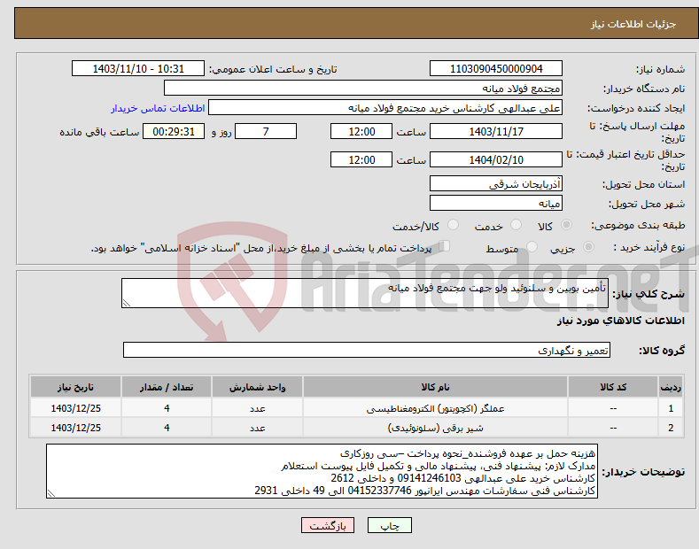This screenshot has width=699, height=549.
Task: Click item شیر برقی (سلونوئیدی)
Action: click(x=435, y=428)
